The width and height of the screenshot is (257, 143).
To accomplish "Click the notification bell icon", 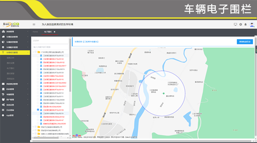I will coord(245,24).
